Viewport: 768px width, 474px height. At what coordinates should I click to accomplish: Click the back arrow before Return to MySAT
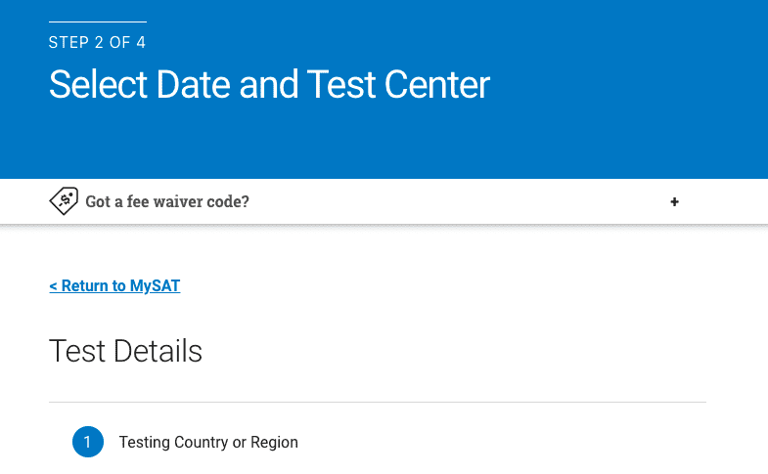(x=53, y=286)
